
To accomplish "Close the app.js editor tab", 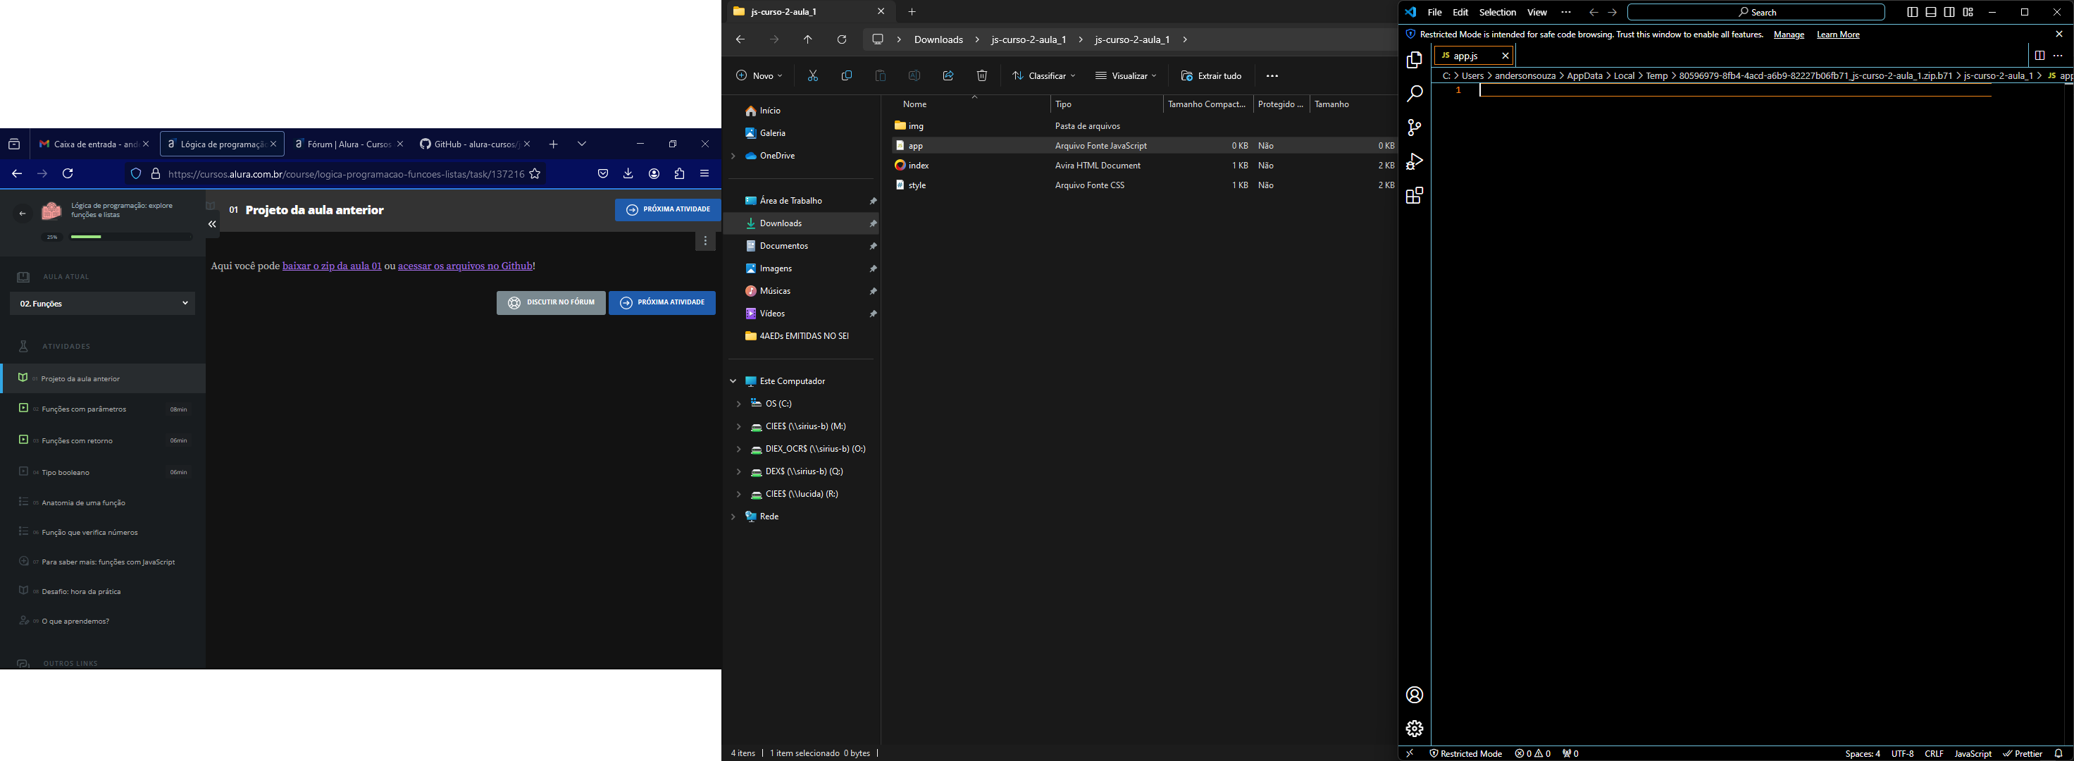I will pyautogui.click(x=1505, y=56).
